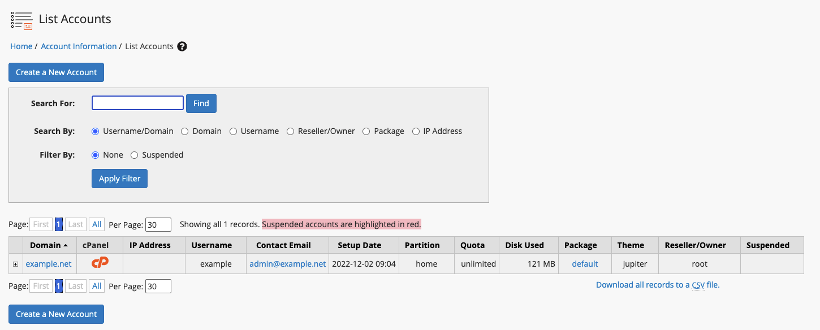Select the Reseller/Owner search option
This screenshot has width=820, height=330.
291,131
